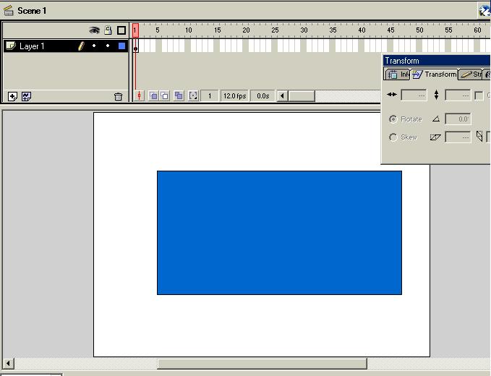Click the Center Frame button in timeline

(140, 95)
